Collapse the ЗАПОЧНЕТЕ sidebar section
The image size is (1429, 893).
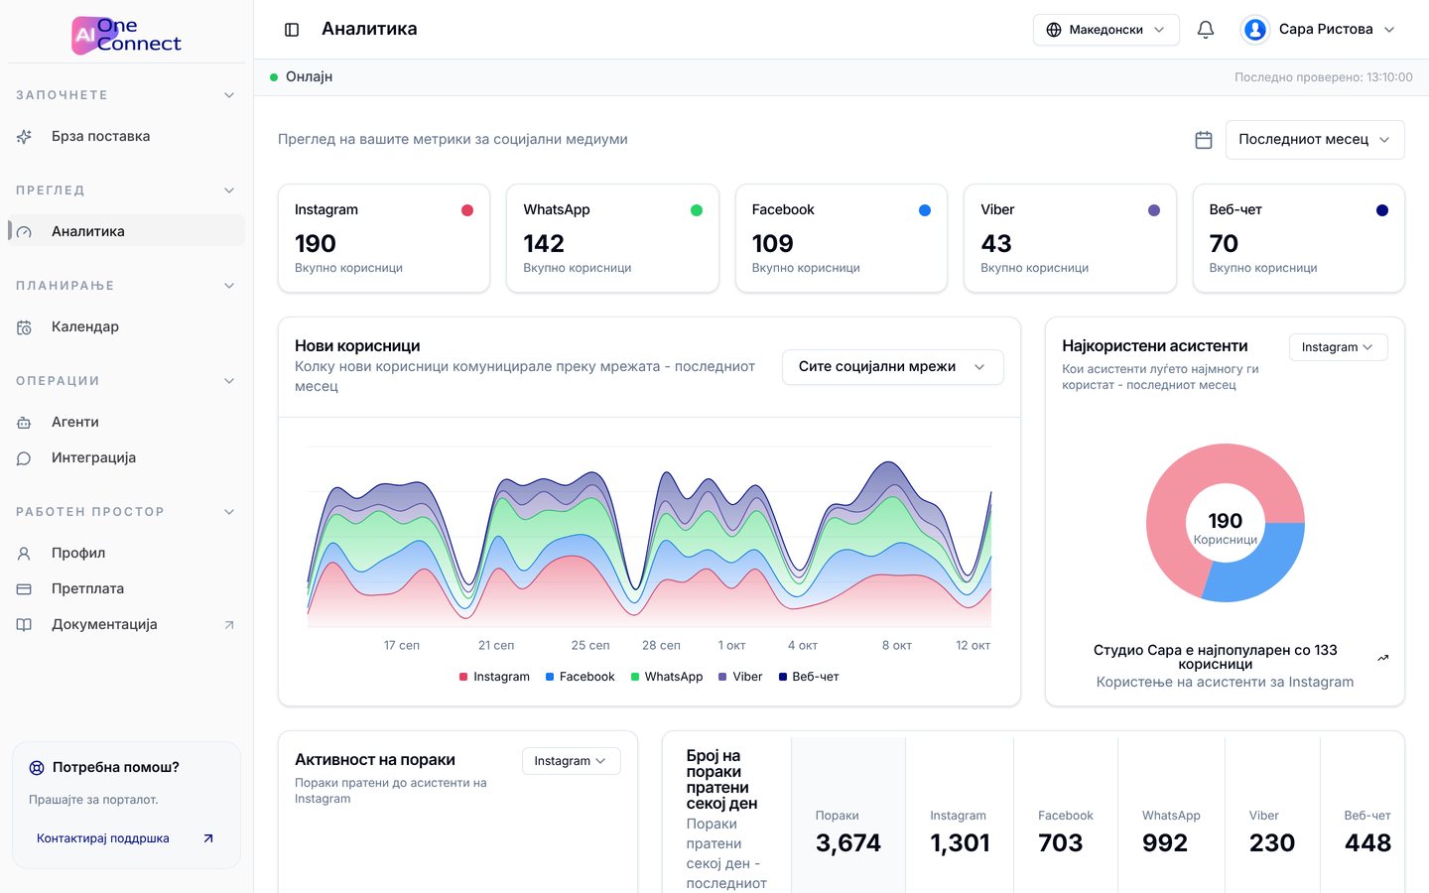(126, 95)
